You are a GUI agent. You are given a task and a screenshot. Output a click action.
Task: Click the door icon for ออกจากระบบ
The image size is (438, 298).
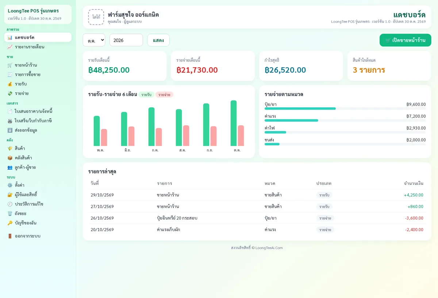point(10,236)
